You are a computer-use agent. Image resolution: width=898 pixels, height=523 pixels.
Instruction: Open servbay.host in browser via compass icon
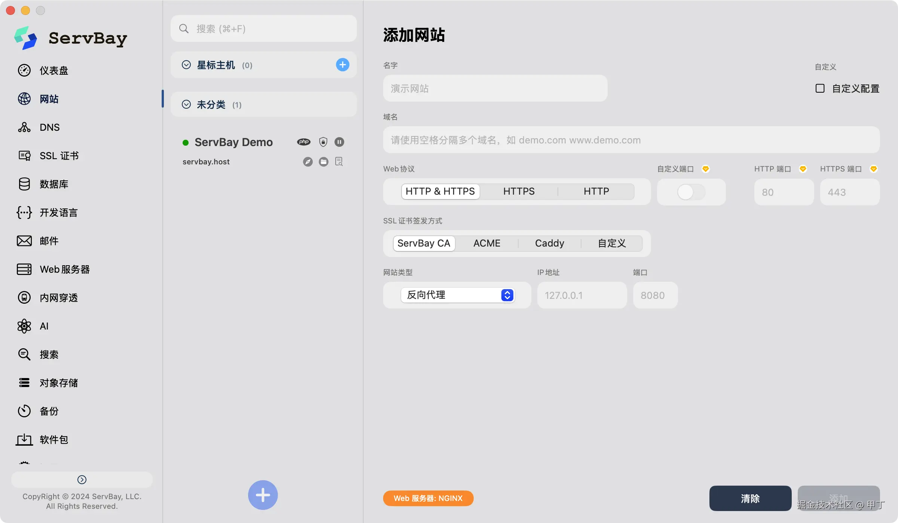point(308,161)
